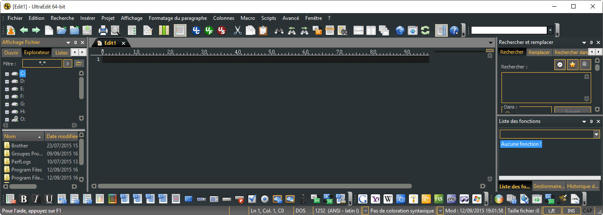Screen dimensions: 603x215
Task: Toggle the column mode icon in the toolbar
Action: (164, 30)
